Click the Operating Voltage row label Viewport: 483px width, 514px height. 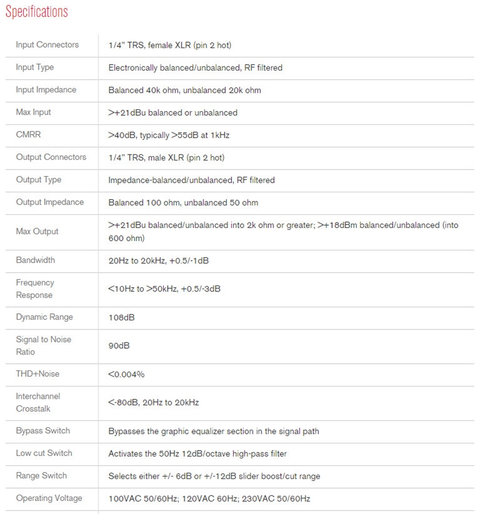(x=49, y=498)
